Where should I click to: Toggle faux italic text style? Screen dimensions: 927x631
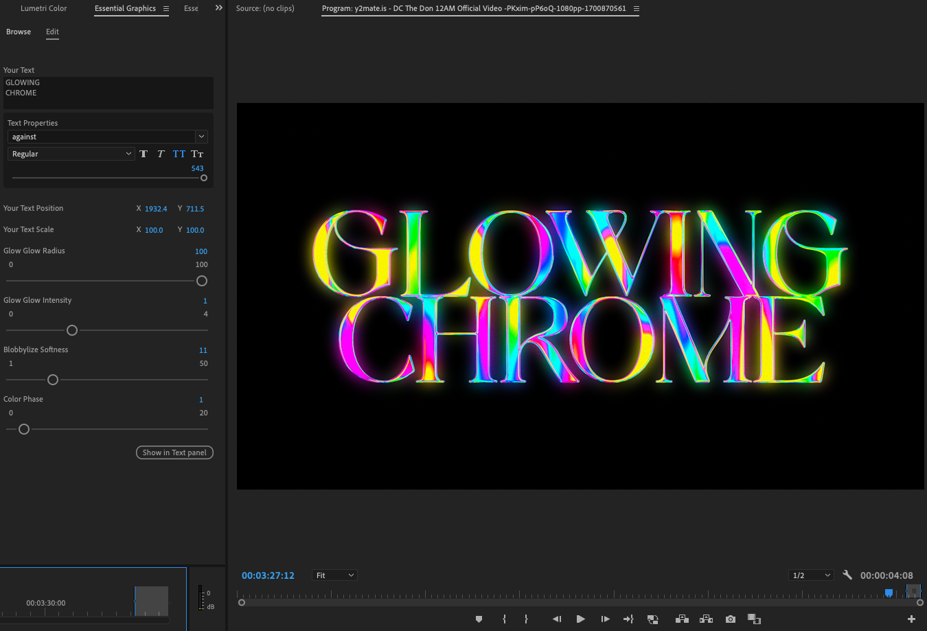(x=161, y=154)
